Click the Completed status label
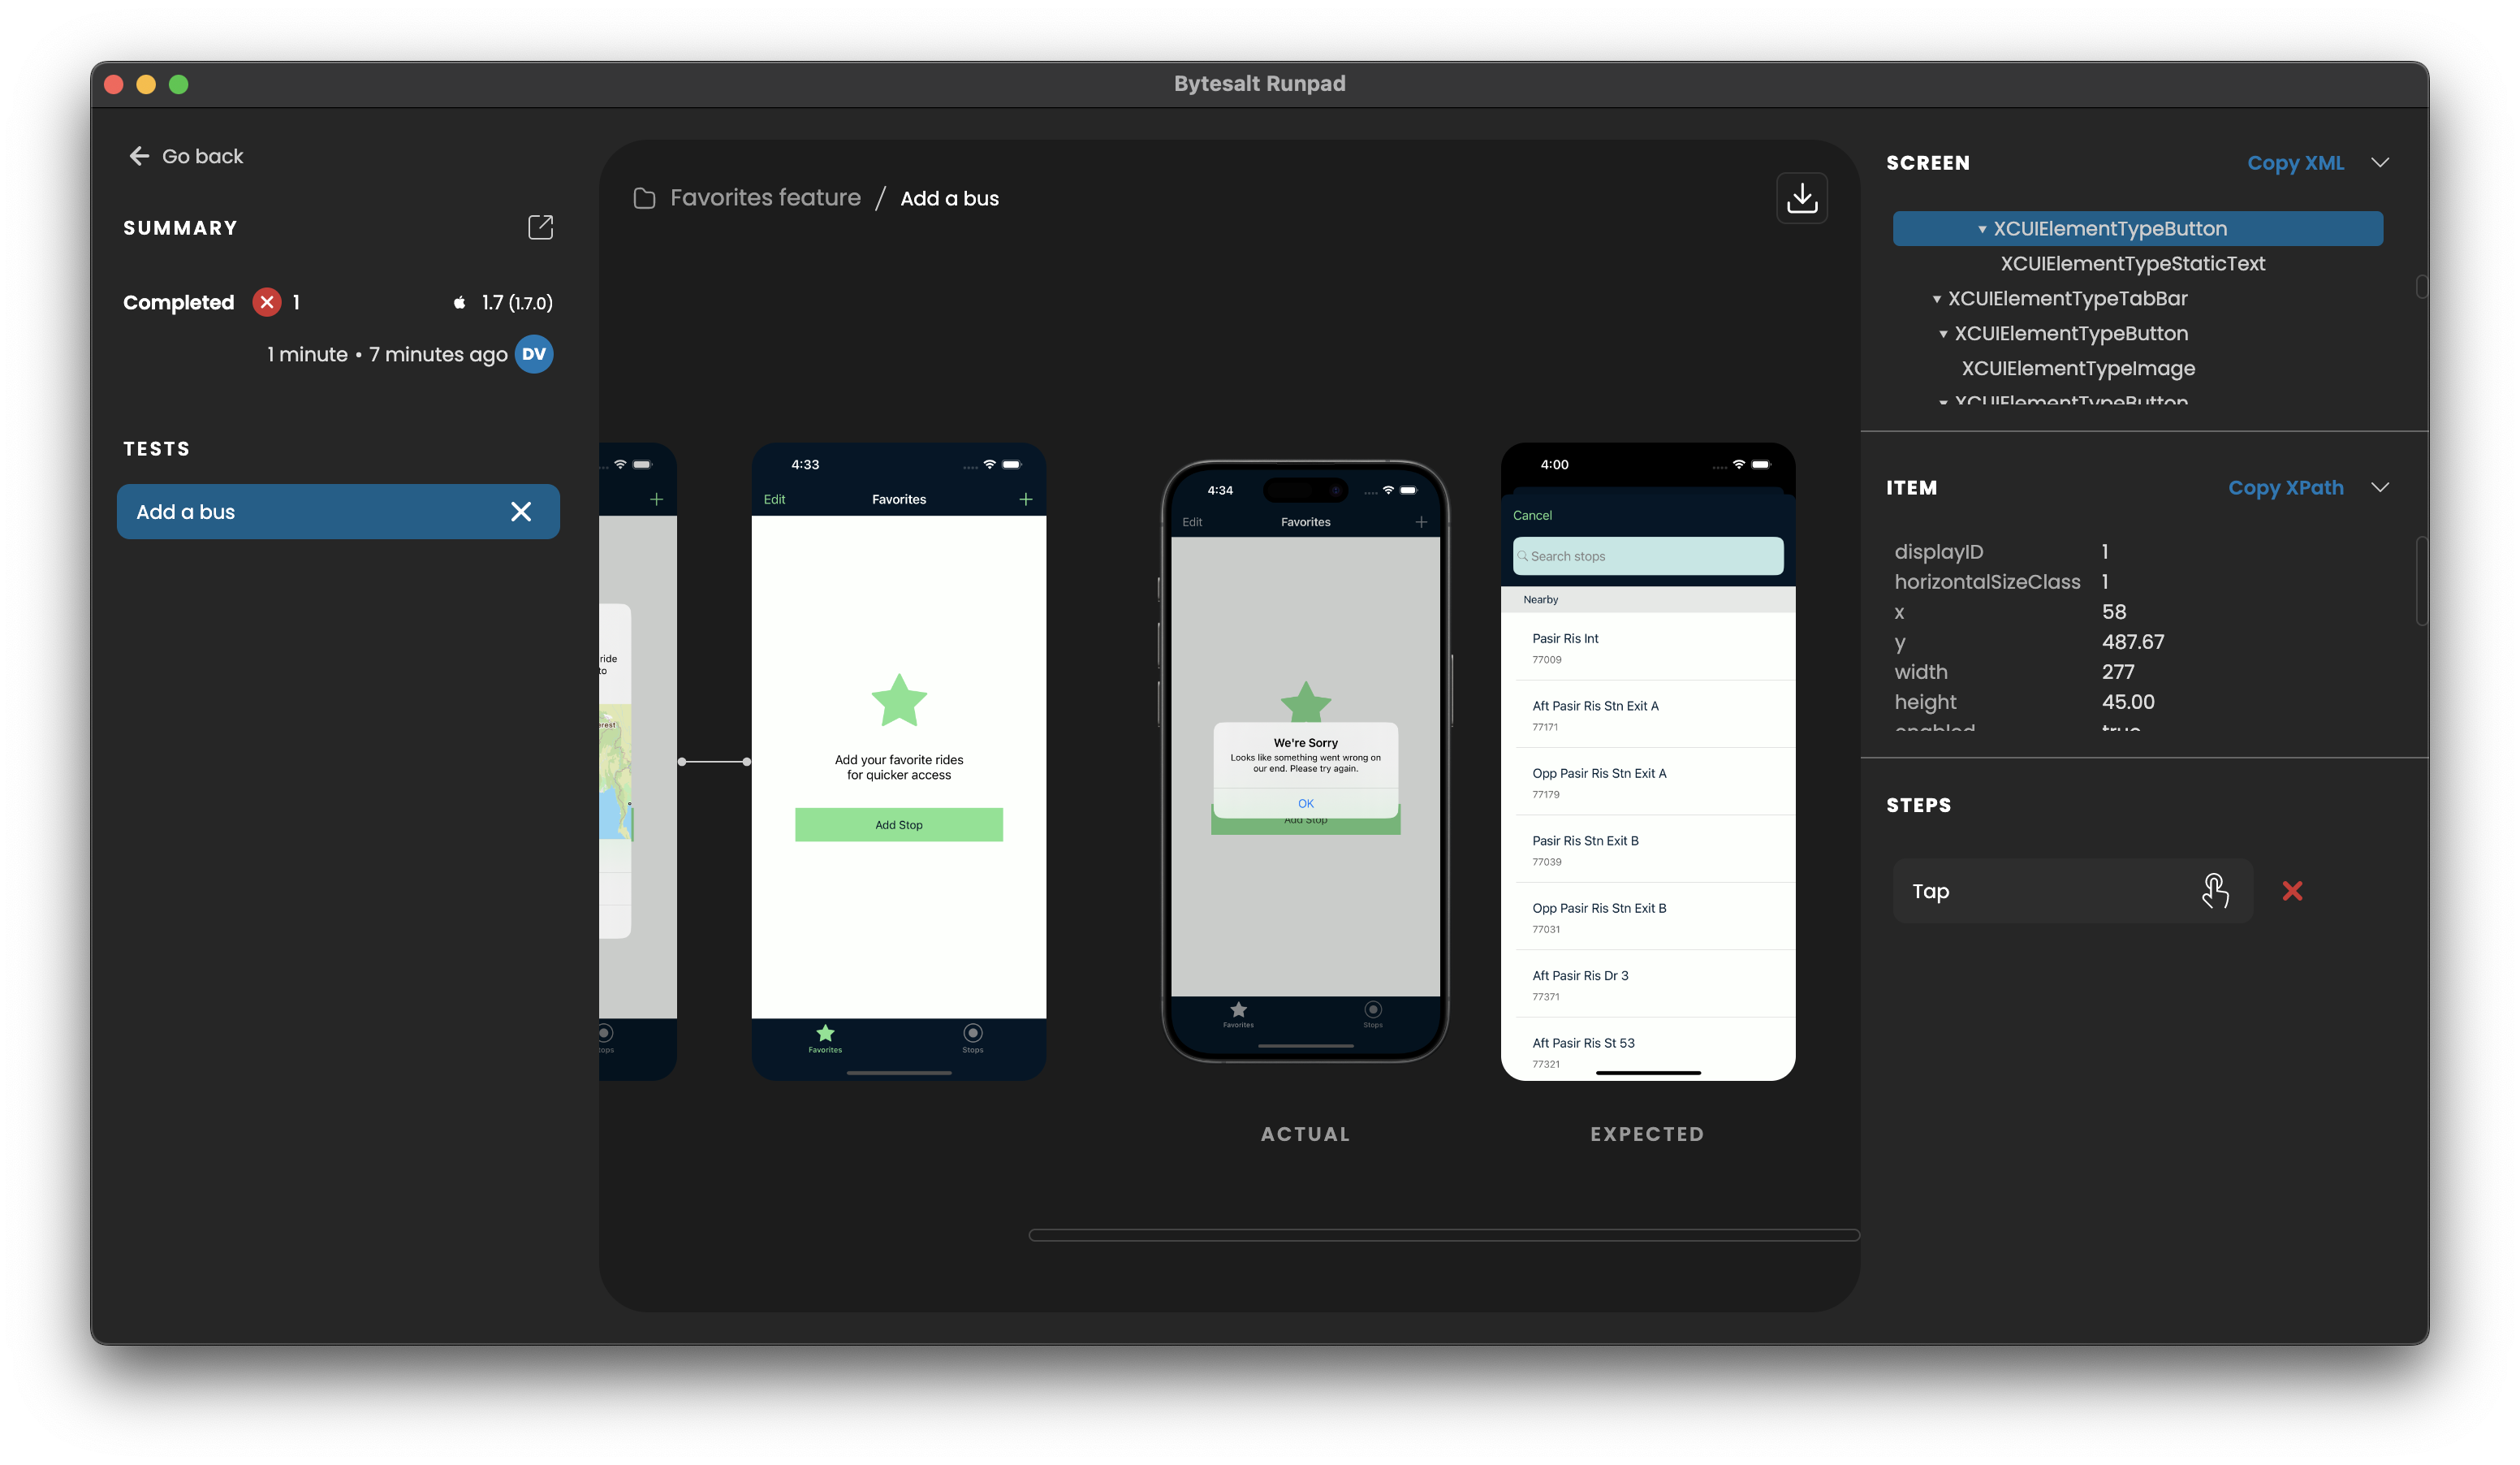Image resolution: width=2520 pixels, height=1465 pixels. (x=178, y=302)
